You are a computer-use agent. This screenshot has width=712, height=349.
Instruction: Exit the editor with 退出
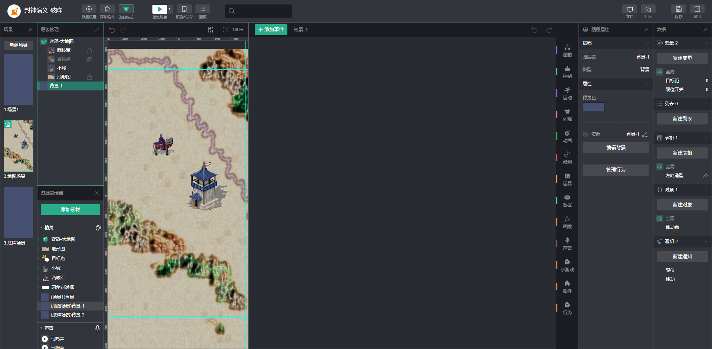(697, 9)
